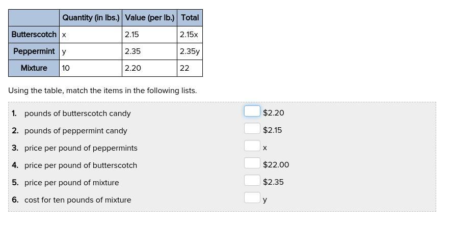Focus the input box beside $22.00
Image resolution: width=452 pixels, height=228 pixels.
(252, 163)
